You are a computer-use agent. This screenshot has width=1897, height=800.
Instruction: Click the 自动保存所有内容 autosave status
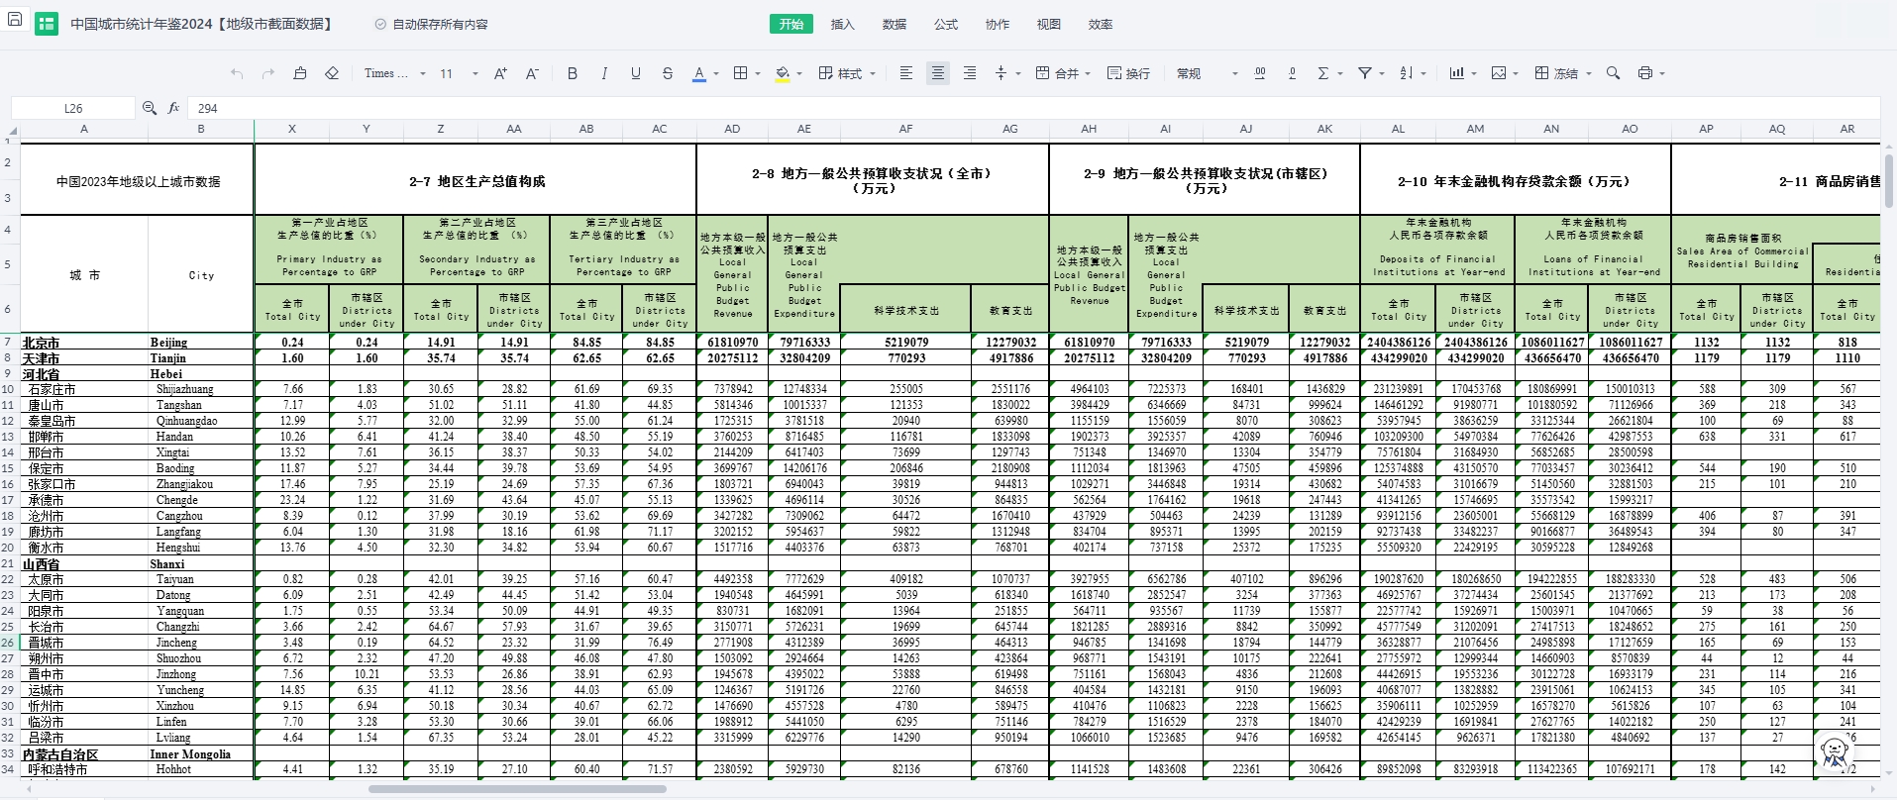(432, 24)
